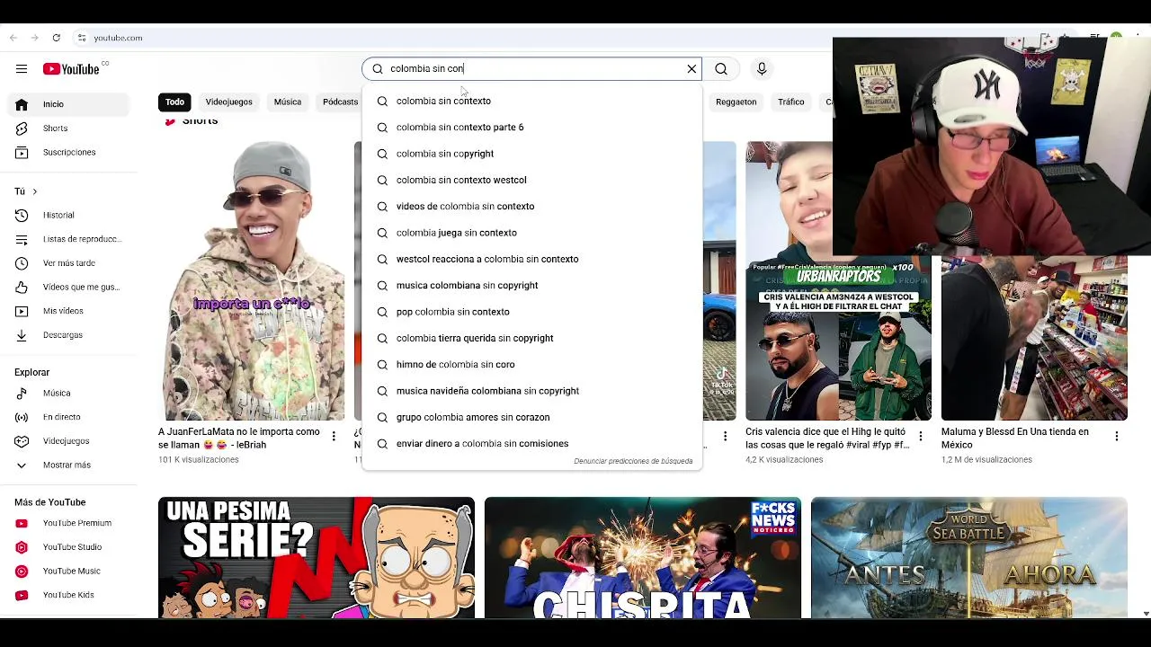Open YouTube Kids link
The image size is (1151, 647).
68,595
